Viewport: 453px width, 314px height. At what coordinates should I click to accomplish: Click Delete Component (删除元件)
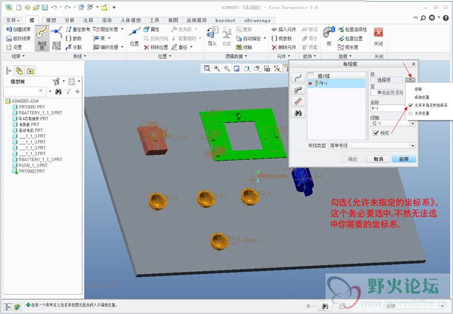coord(284,47)
